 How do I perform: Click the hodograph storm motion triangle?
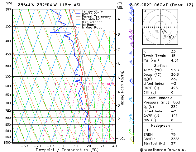click(171, 38)
